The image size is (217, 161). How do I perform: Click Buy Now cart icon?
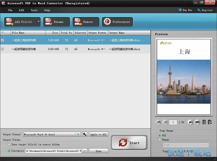(180, 10)
